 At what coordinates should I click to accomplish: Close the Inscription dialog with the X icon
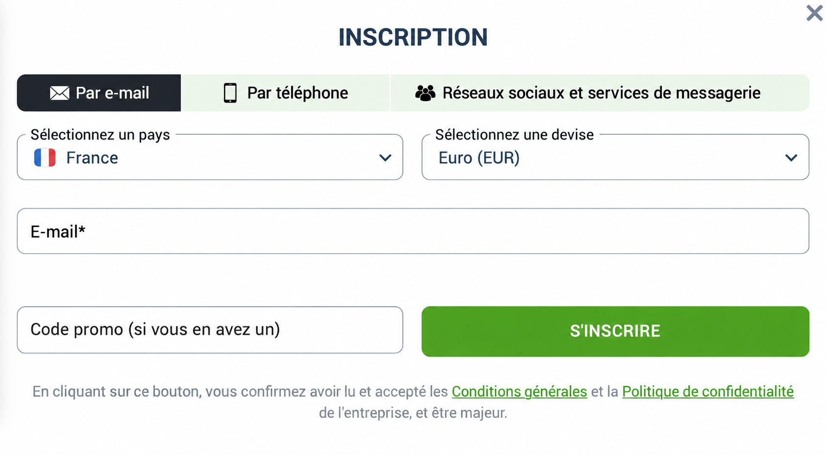click(x=814, y=13)
